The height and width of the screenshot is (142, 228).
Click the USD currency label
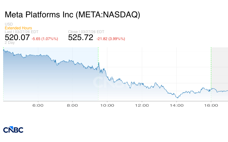point(9,24)
